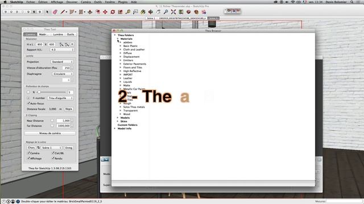Expand the Cloth and Leather folder
The width and height of the screenshot is (364, 204).
click(x=121, y=49)
